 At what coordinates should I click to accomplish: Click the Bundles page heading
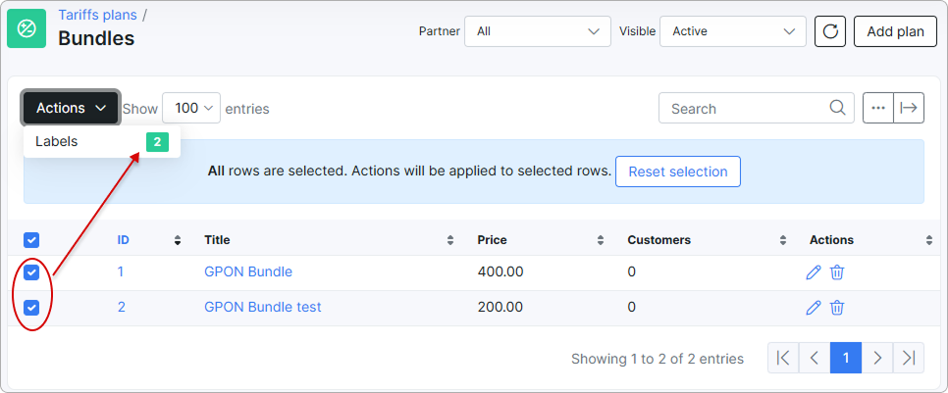click(96, 38)
